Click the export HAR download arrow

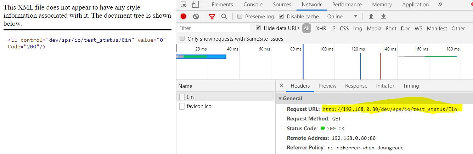(383, 16)
